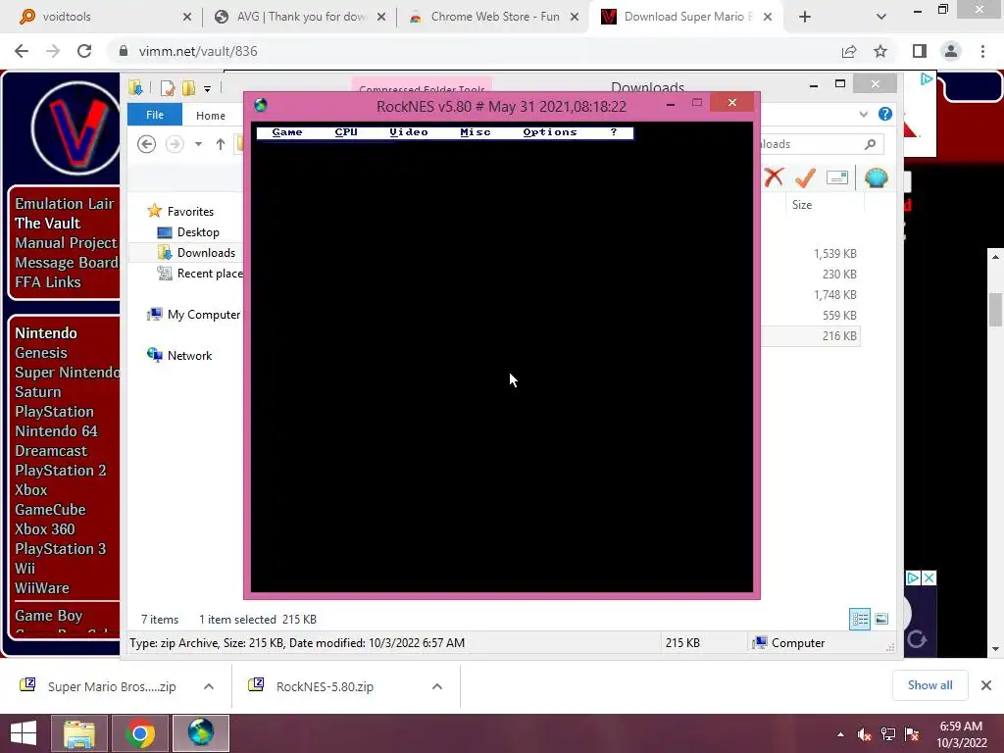Click Explorer back navigation arrow

click(x=147, y=144)
